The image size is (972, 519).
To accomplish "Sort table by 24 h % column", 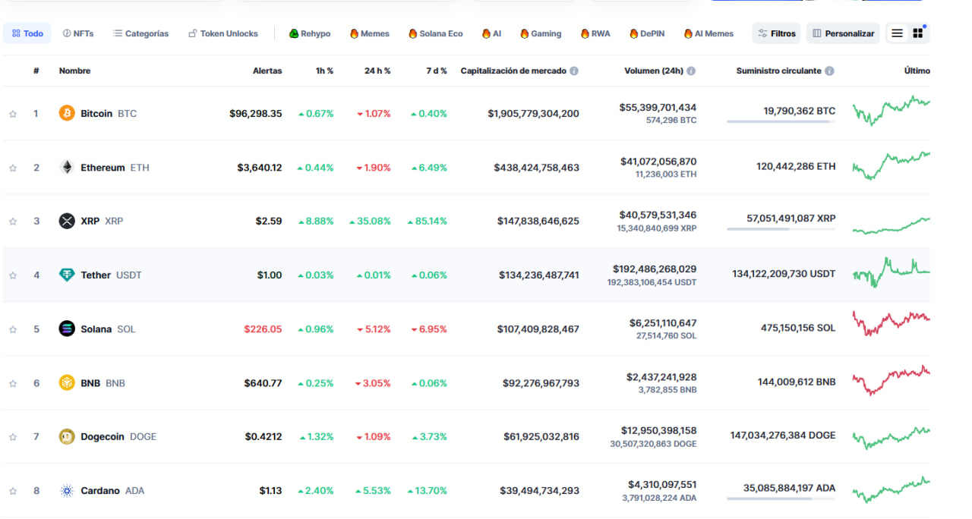I will (x=377, y=71).
